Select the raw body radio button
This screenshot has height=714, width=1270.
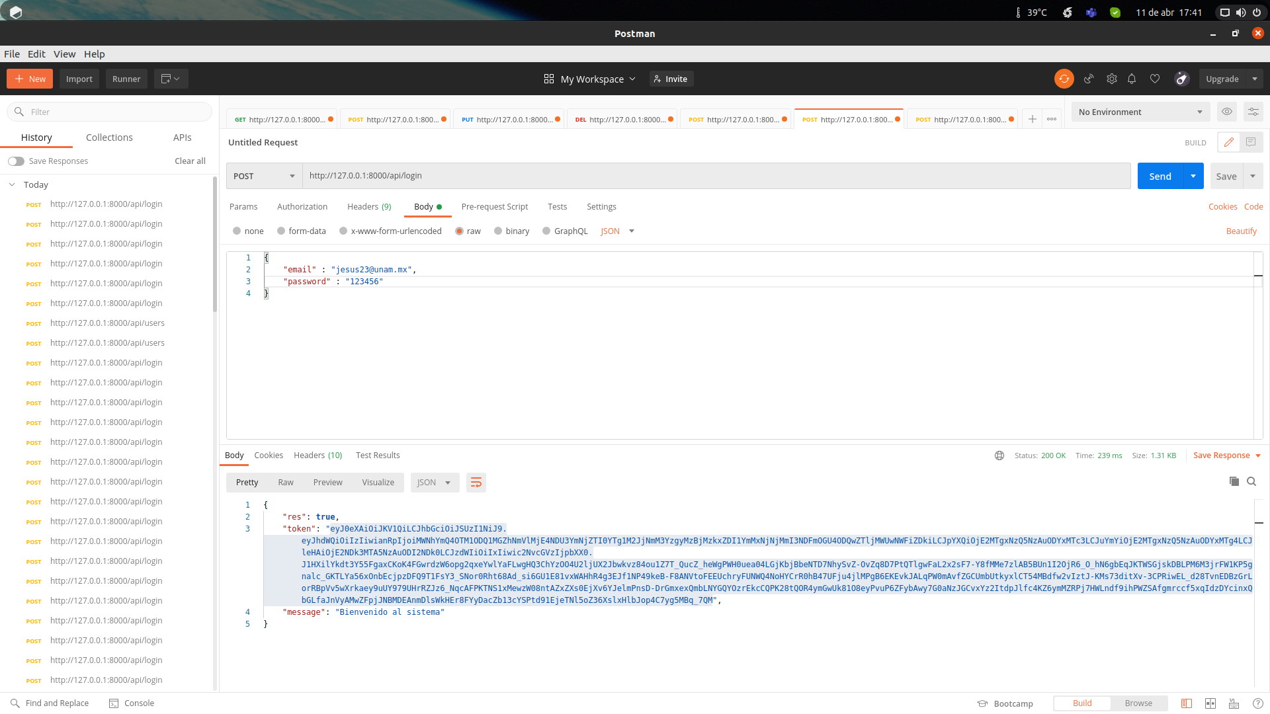(x=460, y=231)
